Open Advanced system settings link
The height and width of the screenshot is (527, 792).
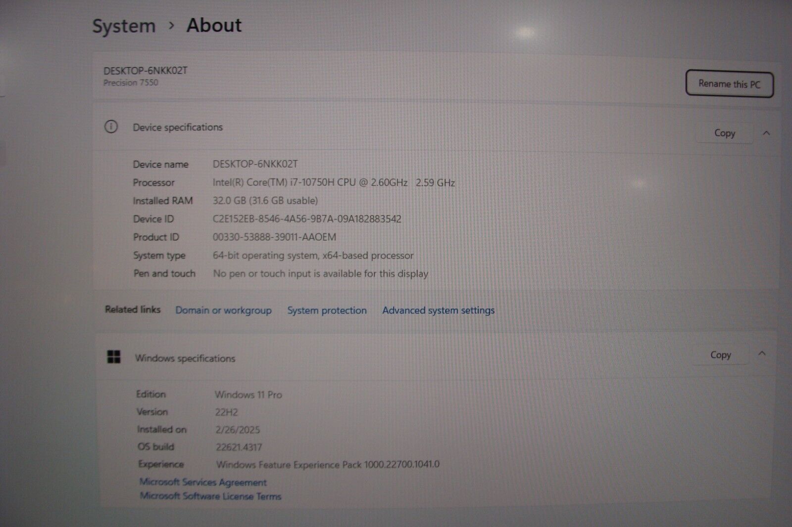coord(438,310)
